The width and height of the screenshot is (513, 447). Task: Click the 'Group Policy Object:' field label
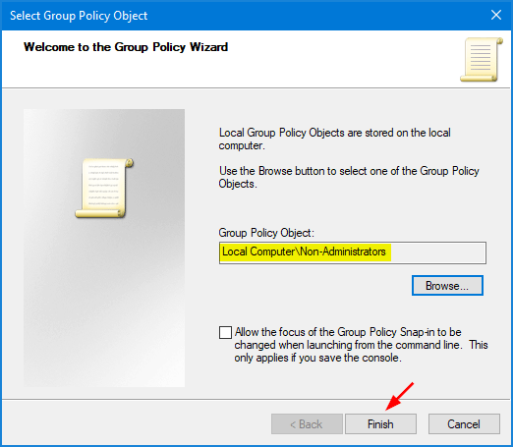[266, 233]
